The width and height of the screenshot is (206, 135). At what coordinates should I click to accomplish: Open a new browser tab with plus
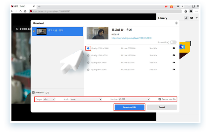coord(39,6)
